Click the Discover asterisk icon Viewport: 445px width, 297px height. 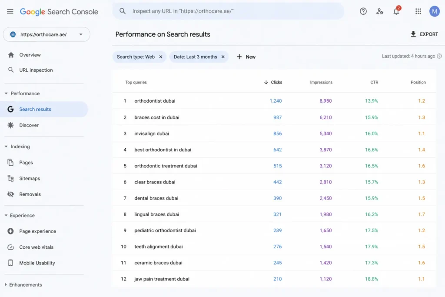tap(10, 125)
